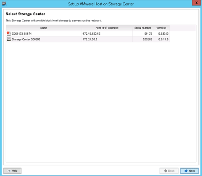
Task: Click the Next button
Action: (x=190, y=171)
